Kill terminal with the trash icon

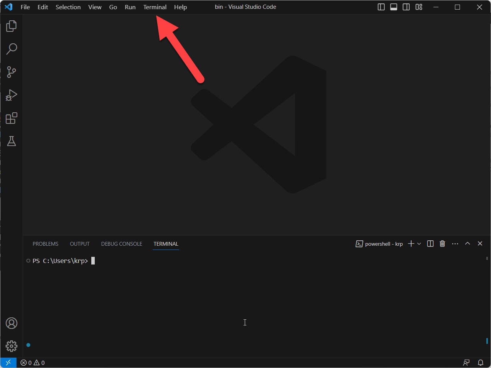(442, 244)
